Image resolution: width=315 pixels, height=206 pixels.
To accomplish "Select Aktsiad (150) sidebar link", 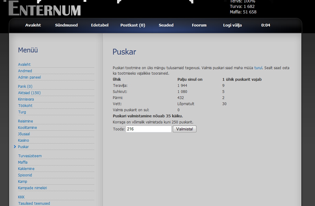I will 29,93.
